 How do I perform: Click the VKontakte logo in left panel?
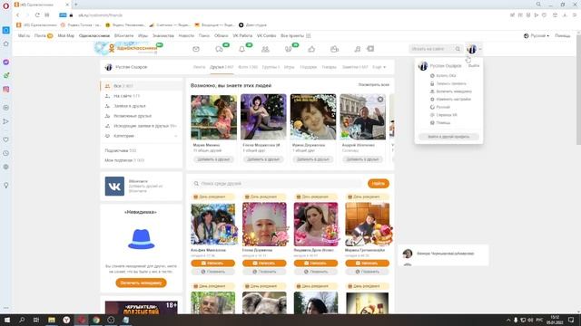[x=114, y=186]
